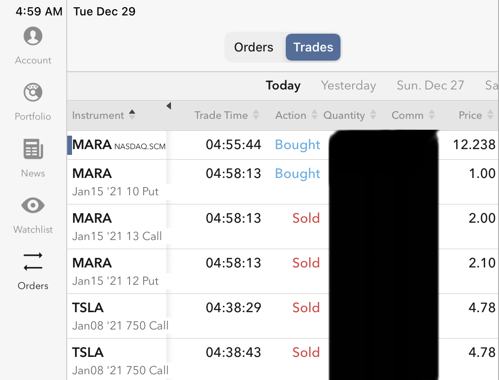
Task: Open the News newspaper icon
Action: click(x=33, y=150)
